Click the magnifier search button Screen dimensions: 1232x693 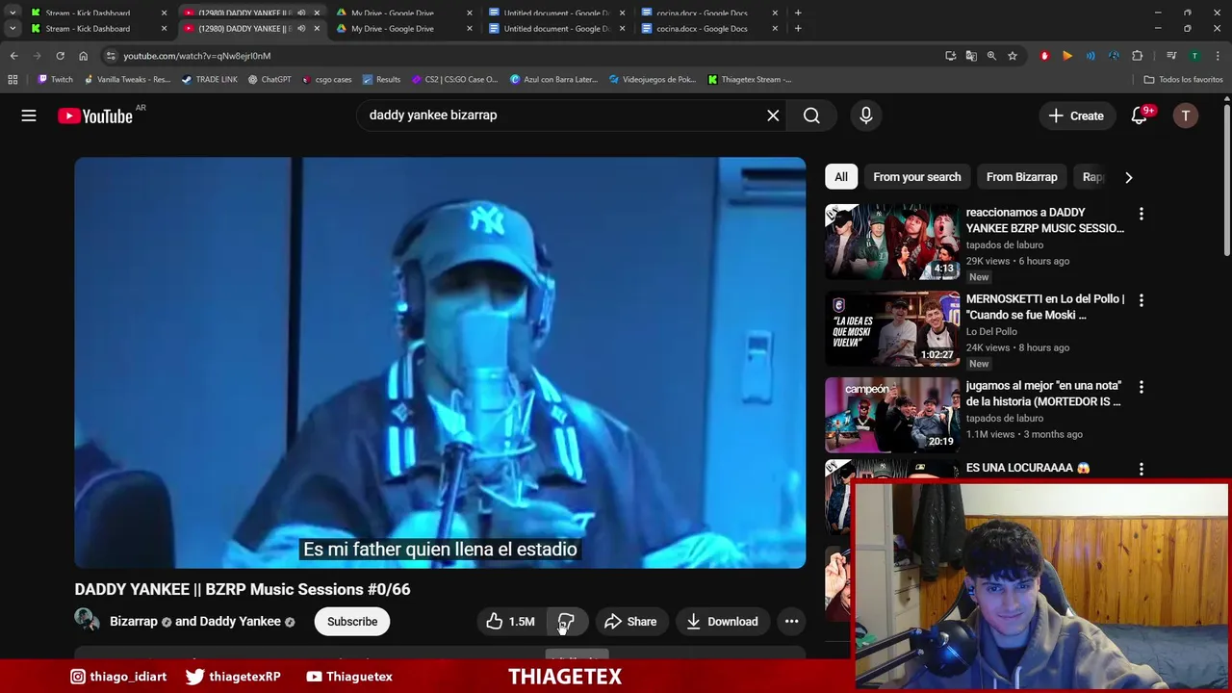pyautogui.click(x=811, y=115)
